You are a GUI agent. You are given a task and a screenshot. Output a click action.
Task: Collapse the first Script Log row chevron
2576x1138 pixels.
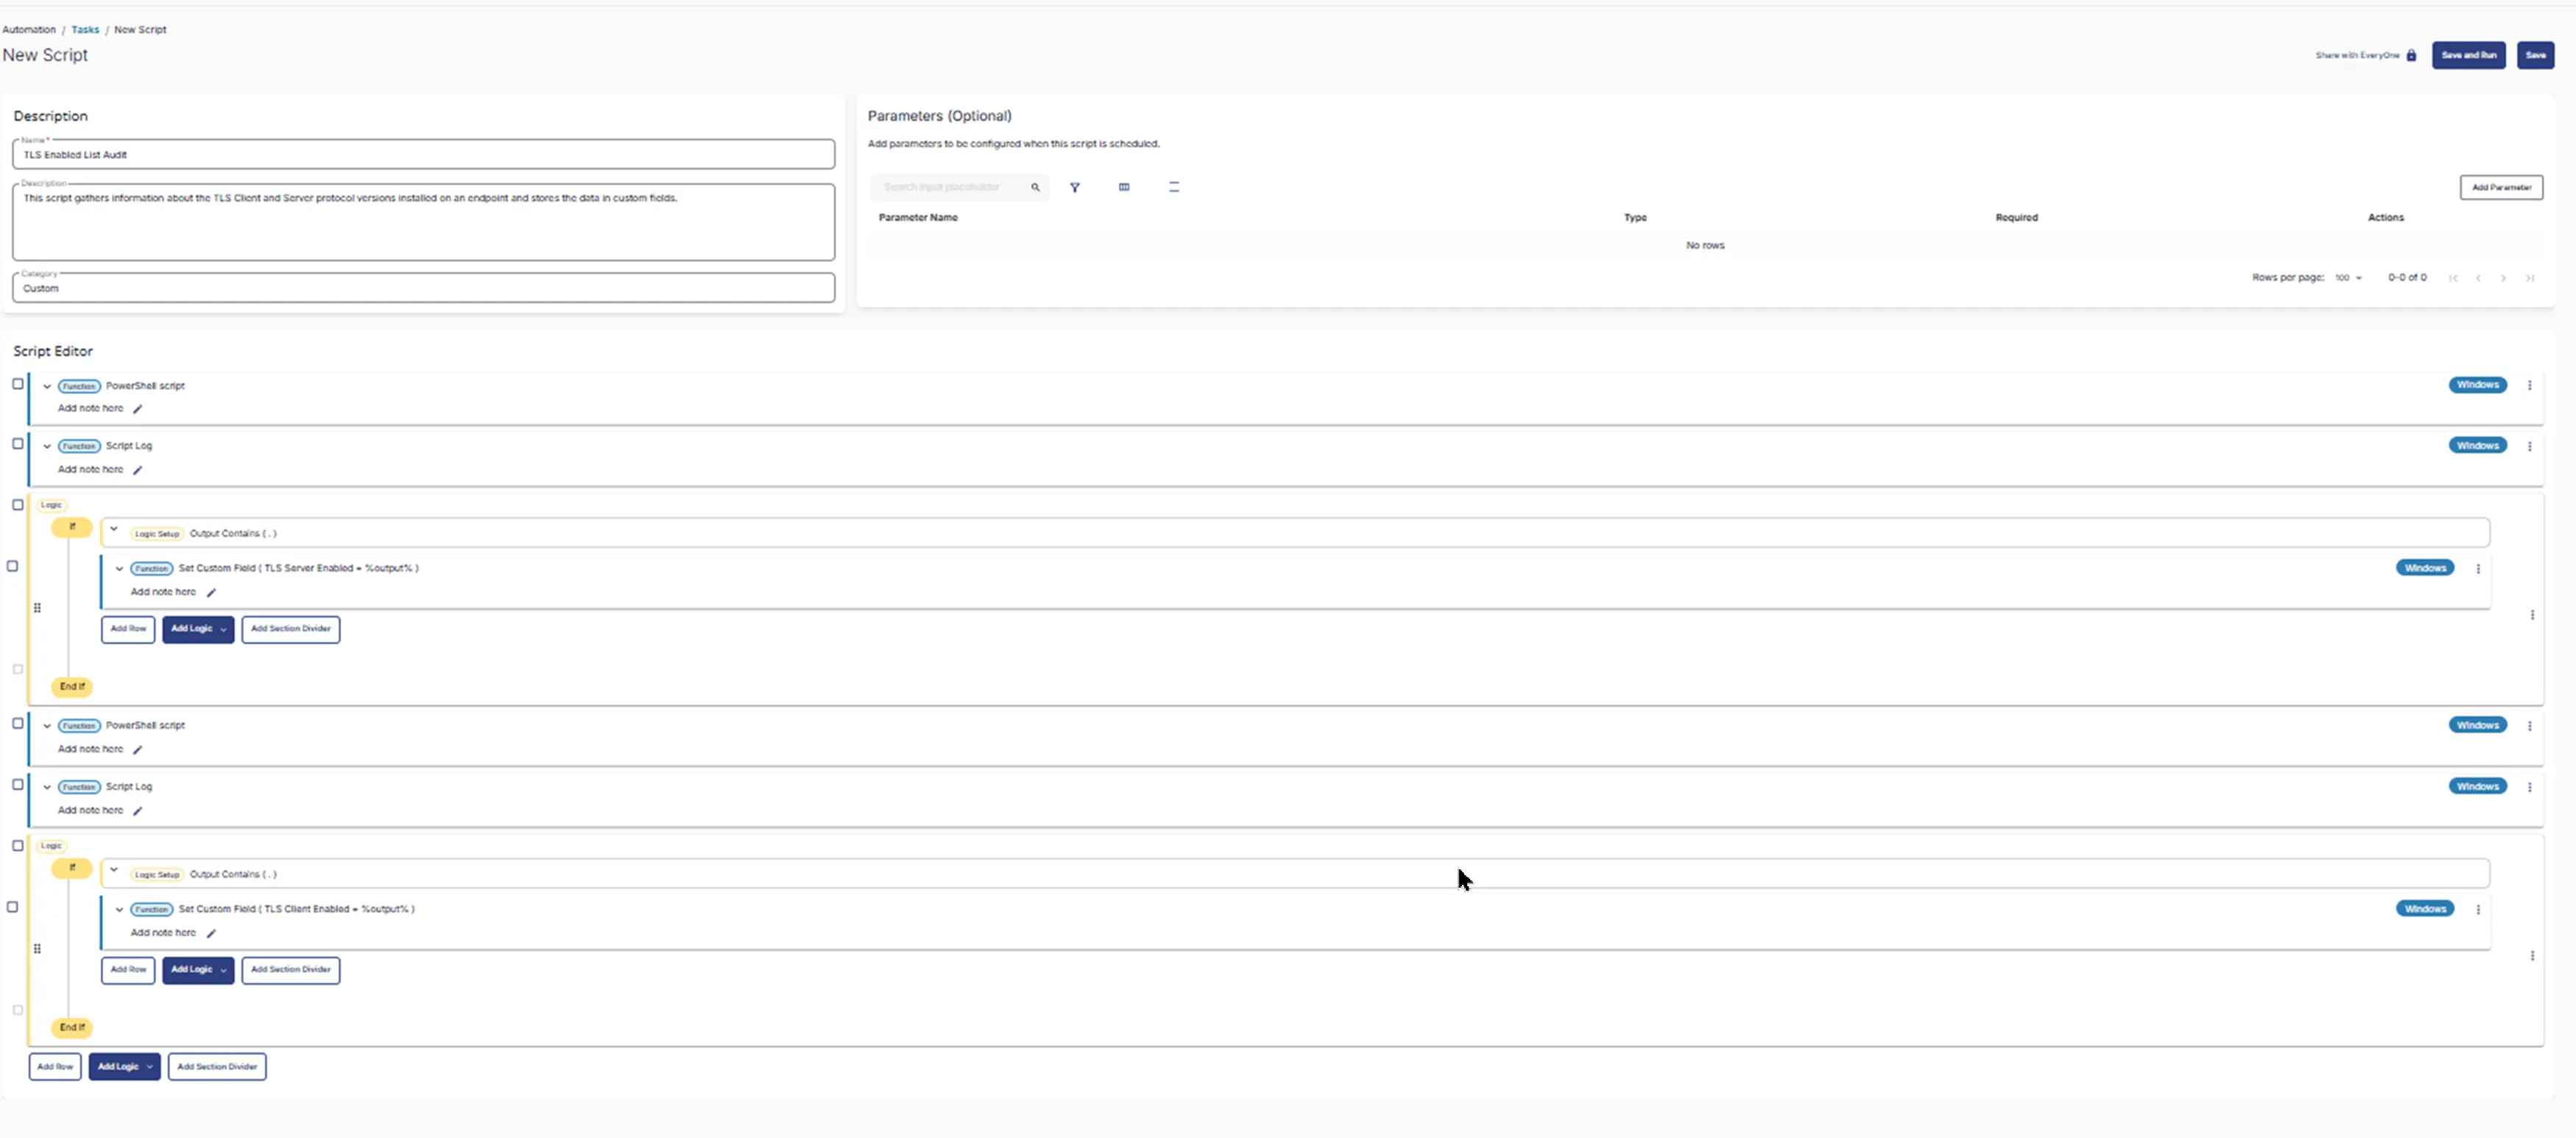click(47, 447)
